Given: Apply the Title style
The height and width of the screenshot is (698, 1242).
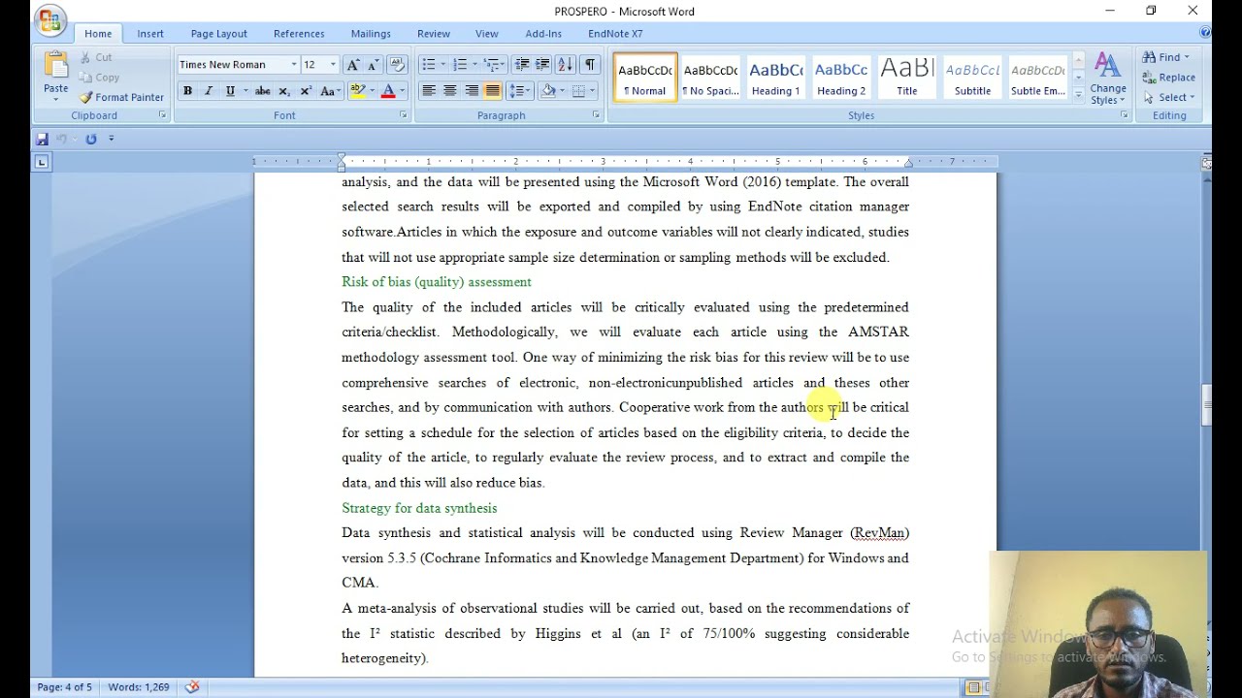Looking at the screenshot, I should [x=906, y=78].
